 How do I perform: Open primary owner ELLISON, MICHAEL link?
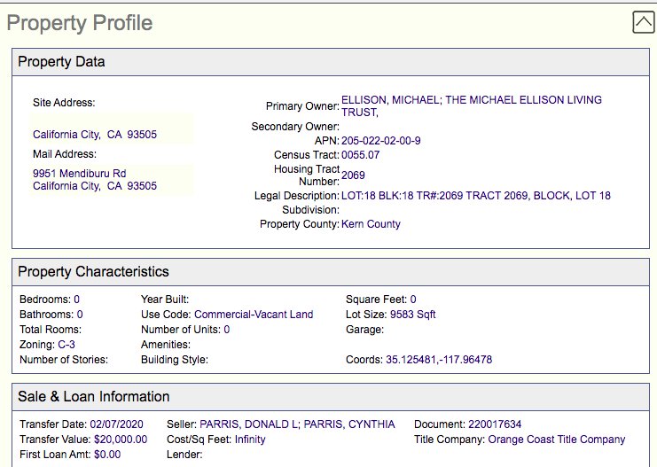390,100
